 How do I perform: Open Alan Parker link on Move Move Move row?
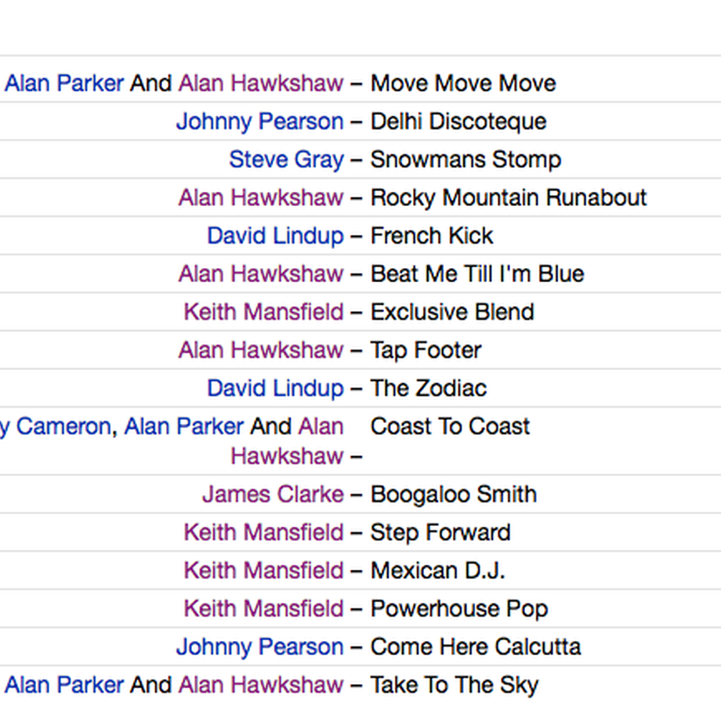coord(64,84)
